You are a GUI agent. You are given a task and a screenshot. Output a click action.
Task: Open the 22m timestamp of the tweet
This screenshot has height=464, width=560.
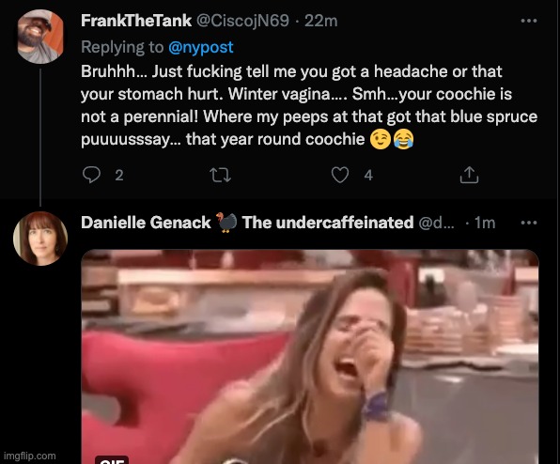pyautogui.click(x=320, y=21)
